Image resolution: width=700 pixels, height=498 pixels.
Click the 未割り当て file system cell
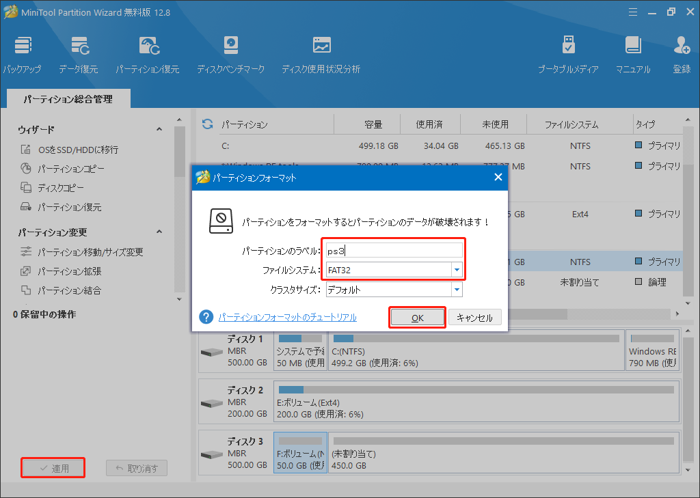[x=580, y=282]
